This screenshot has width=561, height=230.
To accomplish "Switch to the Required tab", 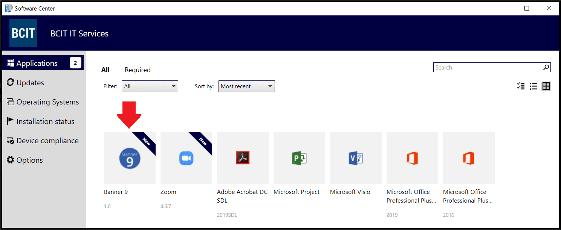I will click(x=137, y=70).
